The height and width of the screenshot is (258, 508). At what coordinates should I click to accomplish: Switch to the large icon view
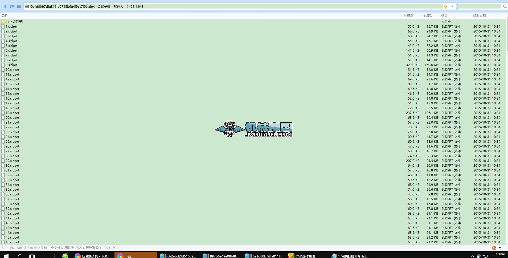(12, 6)
